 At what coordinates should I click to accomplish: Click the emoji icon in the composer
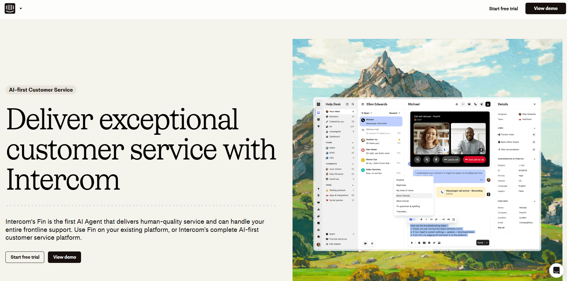429,243
